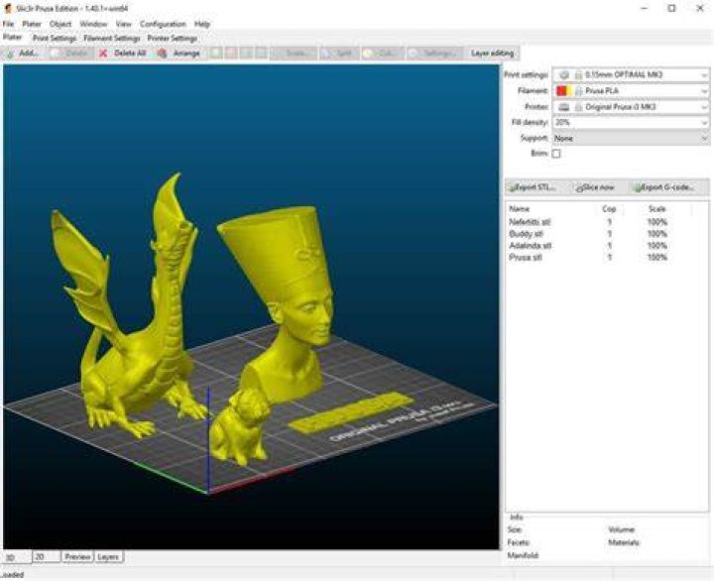This screenshot has height=581, width=714.
Task: Click the disabled Delete toolbar button
Action: coord(69,54)
